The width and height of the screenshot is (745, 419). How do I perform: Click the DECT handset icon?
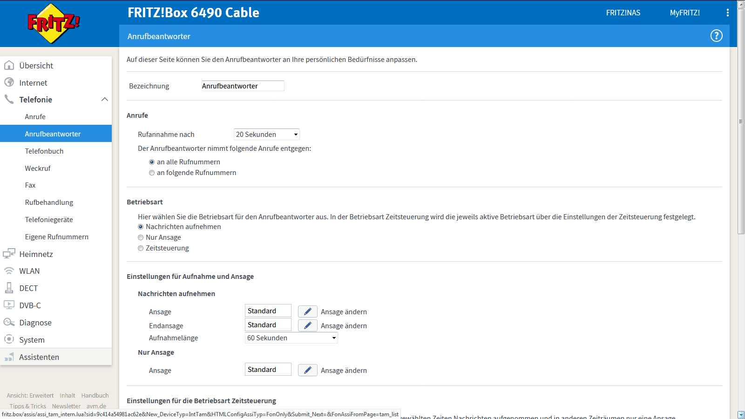pyautogui.click(x=9, y=288)
